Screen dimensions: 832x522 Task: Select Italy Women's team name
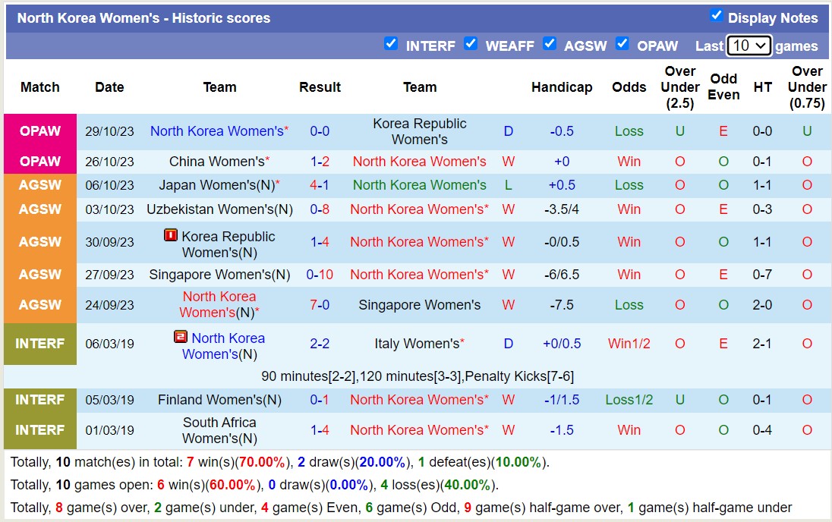[x=417, y=344]
